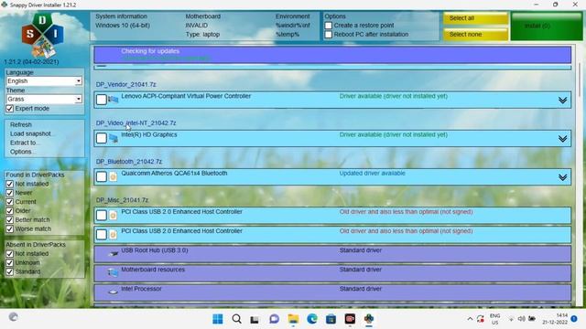Click Refresh in the sidebar

click(21, 124)
